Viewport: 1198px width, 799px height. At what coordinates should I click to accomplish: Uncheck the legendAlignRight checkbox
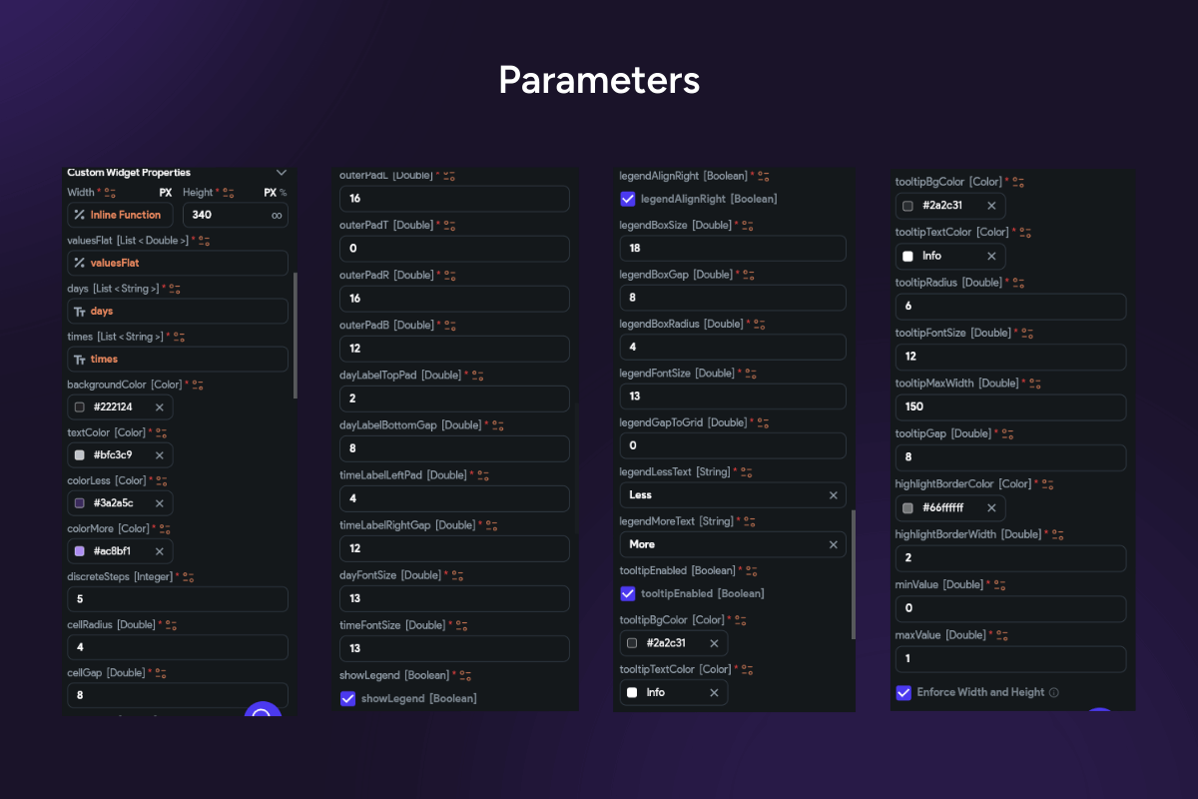(x=628, y=199)
